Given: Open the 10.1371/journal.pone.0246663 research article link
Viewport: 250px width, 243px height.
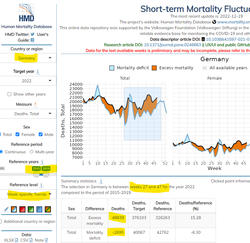Looking at the screenshot, I should (x=172, y=45).
